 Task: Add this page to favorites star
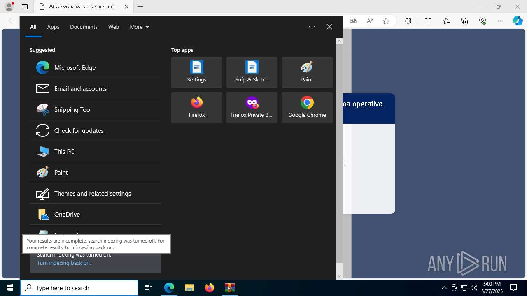(386, 21)
